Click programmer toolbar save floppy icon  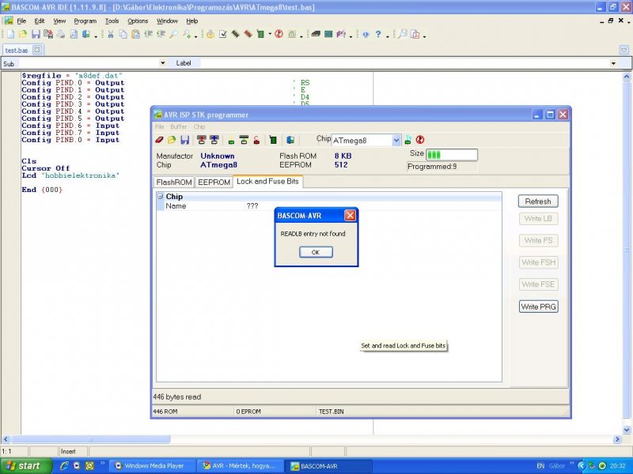185,140
